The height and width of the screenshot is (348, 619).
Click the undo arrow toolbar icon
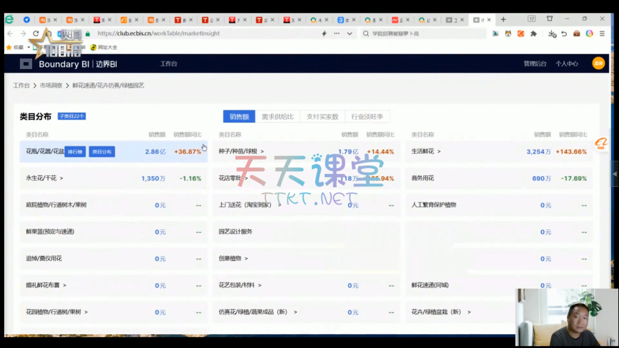[x=564, y=34]
